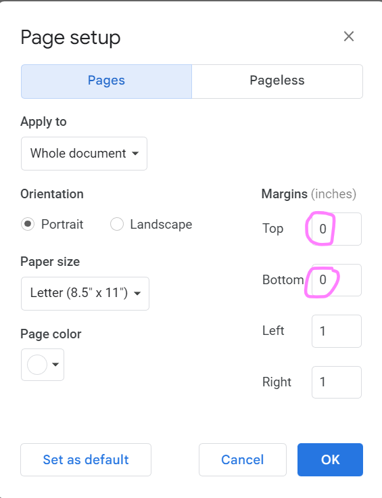Switch to the Pages tab
Screen dimensions: 382x498
106,81
